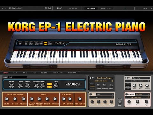Image resolution: width=153 pixels, height=115 pixels.
Task: Toggle the Sync To Host button
Action: click(91, 8)
